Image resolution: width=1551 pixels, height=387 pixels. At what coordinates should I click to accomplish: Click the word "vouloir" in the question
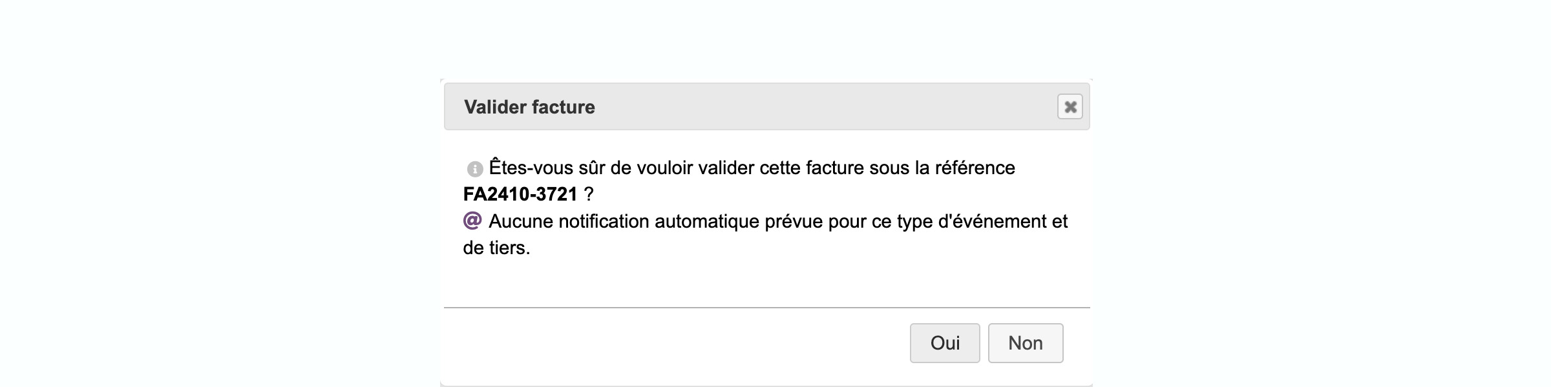664,168
